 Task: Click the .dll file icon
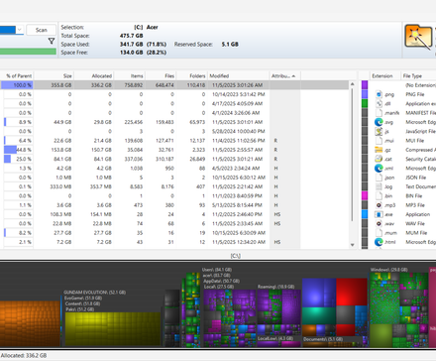pos(379,104)
